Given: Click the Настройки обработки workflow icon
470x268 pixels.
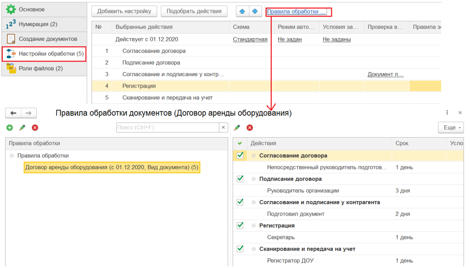Looking at the screenshot, I should [x=11, y=54].
